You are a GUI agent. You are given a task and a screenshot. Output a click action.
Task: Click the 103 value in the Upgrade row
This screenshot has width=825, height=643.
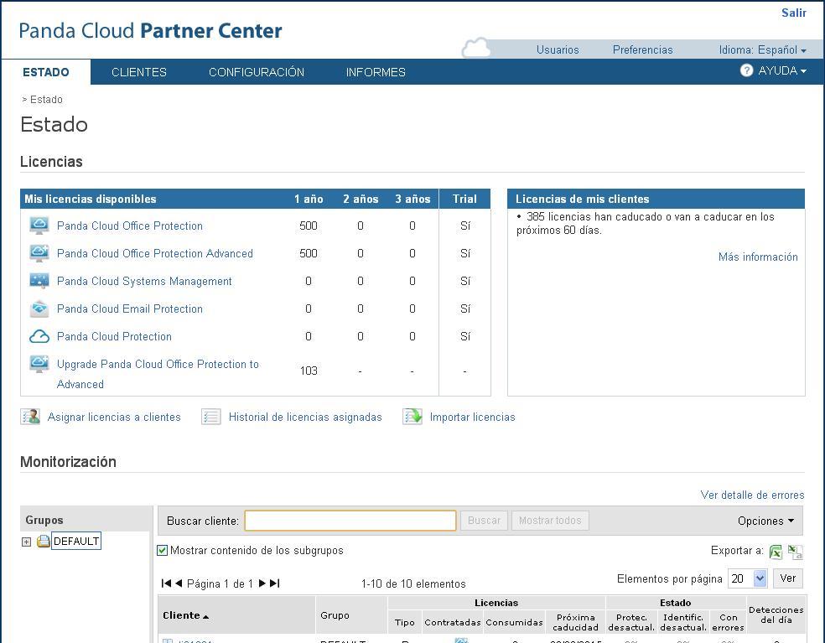309,371
